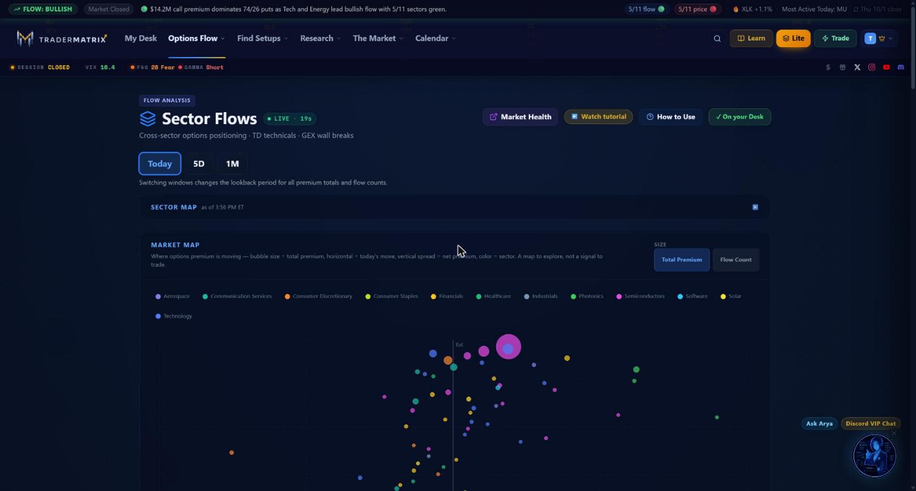Click the dollar sign icon

coord(828,67)
